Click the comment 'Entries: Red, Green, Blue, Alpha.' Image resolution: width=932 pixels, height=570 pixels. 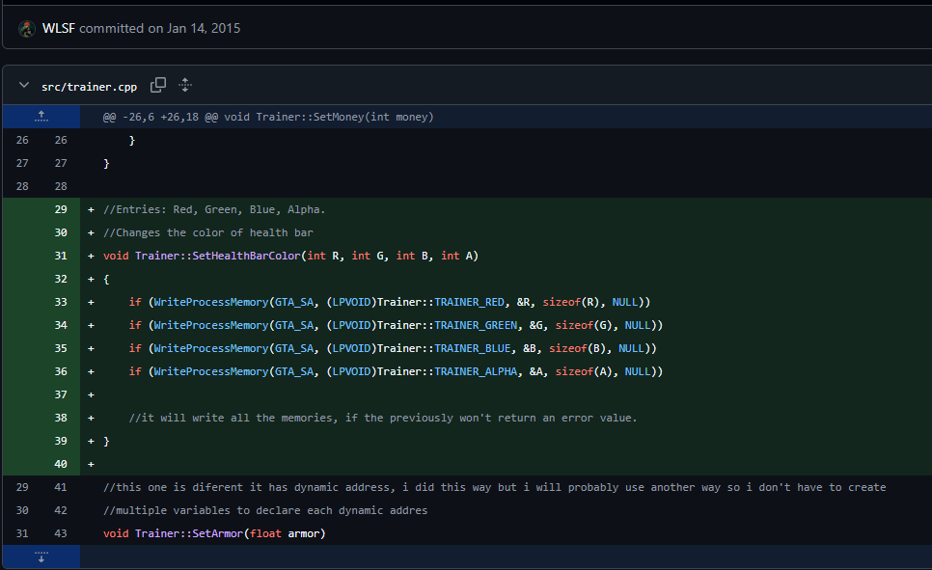[214, 209]
